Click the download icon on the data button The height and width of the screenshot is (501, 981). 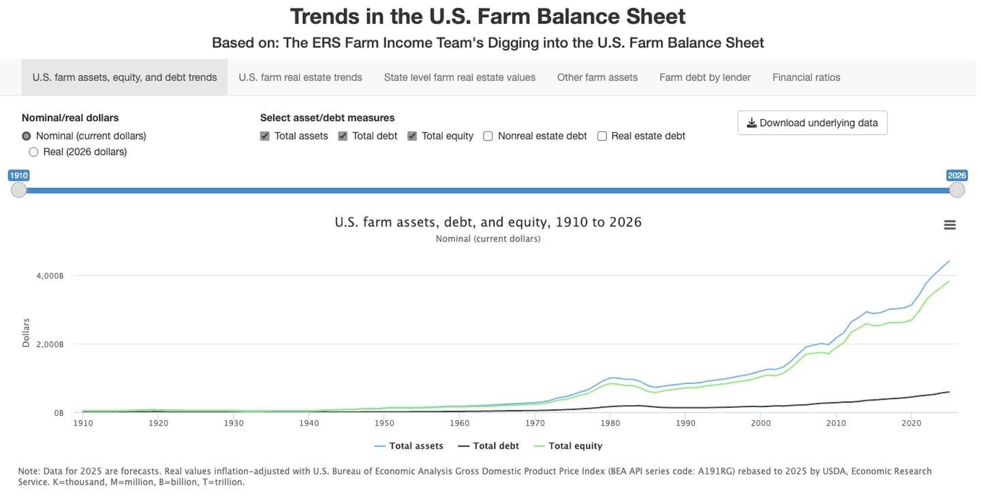751,123
